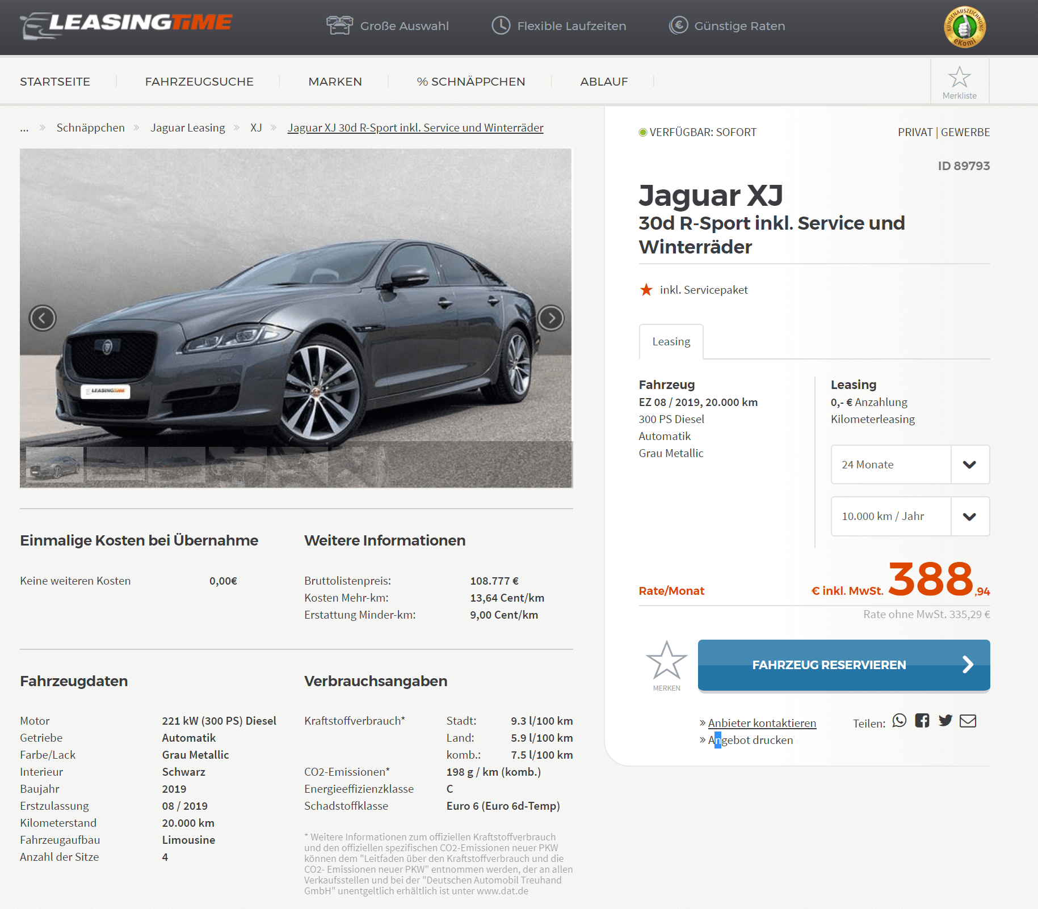
Task: Open XJ breadcrumb link
Action: (x=256, y=128)
